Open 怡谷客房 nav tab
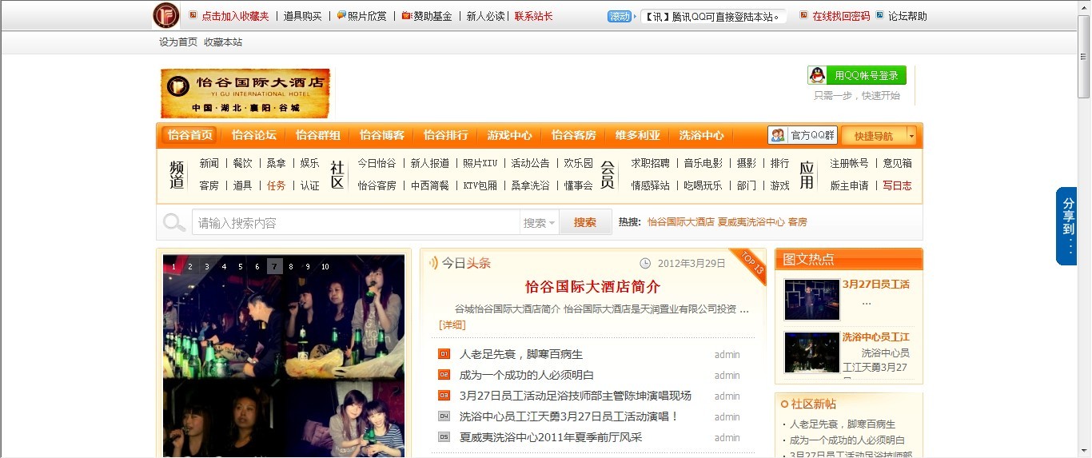The image size is (1092, 458). 574,135
